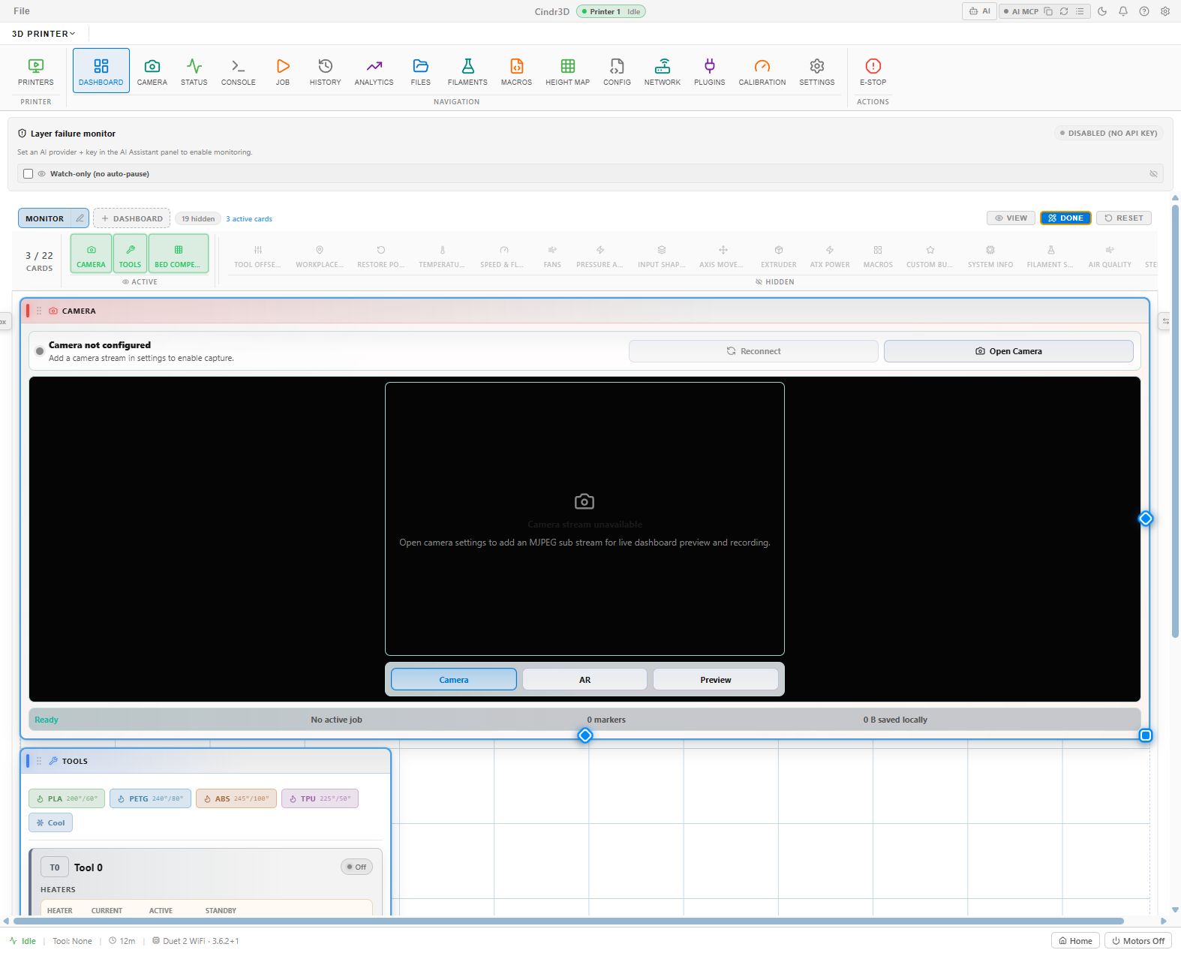Toggle dark mode moon icon
This screenshot has height=953, width=1181.
(1102, 11)
